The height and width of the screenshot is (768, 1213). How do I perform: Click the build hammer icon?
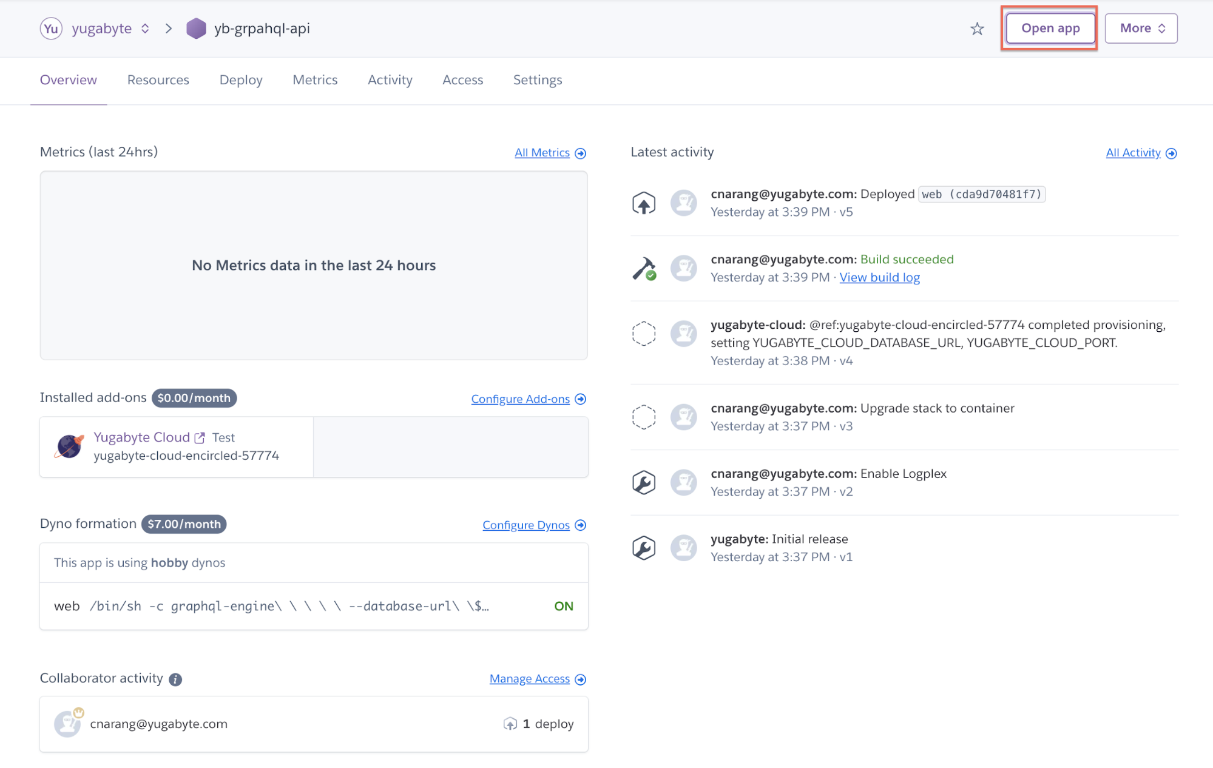643,269
